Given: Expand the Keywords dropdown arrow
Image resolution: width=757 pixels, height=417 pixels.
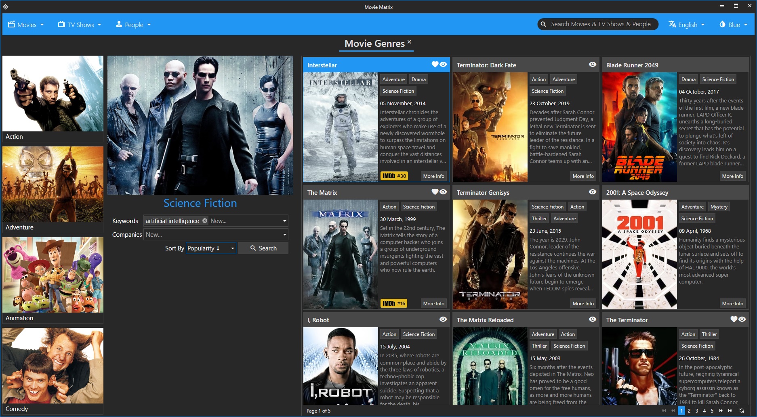Looking at the screenshot, I should click(x=284, y=221).
